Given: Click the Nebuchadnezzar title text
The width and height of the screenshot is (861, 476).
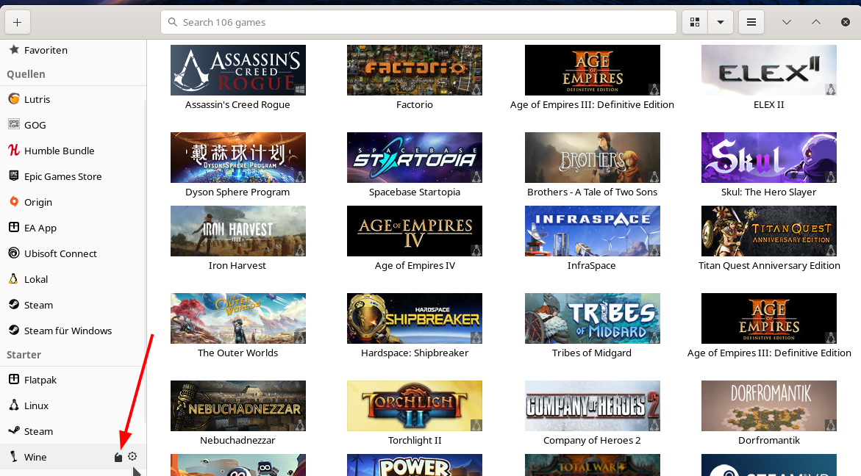Looking at the screenshot, I should coord(237,440).
